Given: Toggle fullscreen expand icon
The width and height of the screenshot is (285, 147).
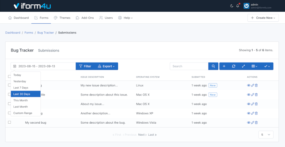Looking at the screenshot, I should pos(243,66).
